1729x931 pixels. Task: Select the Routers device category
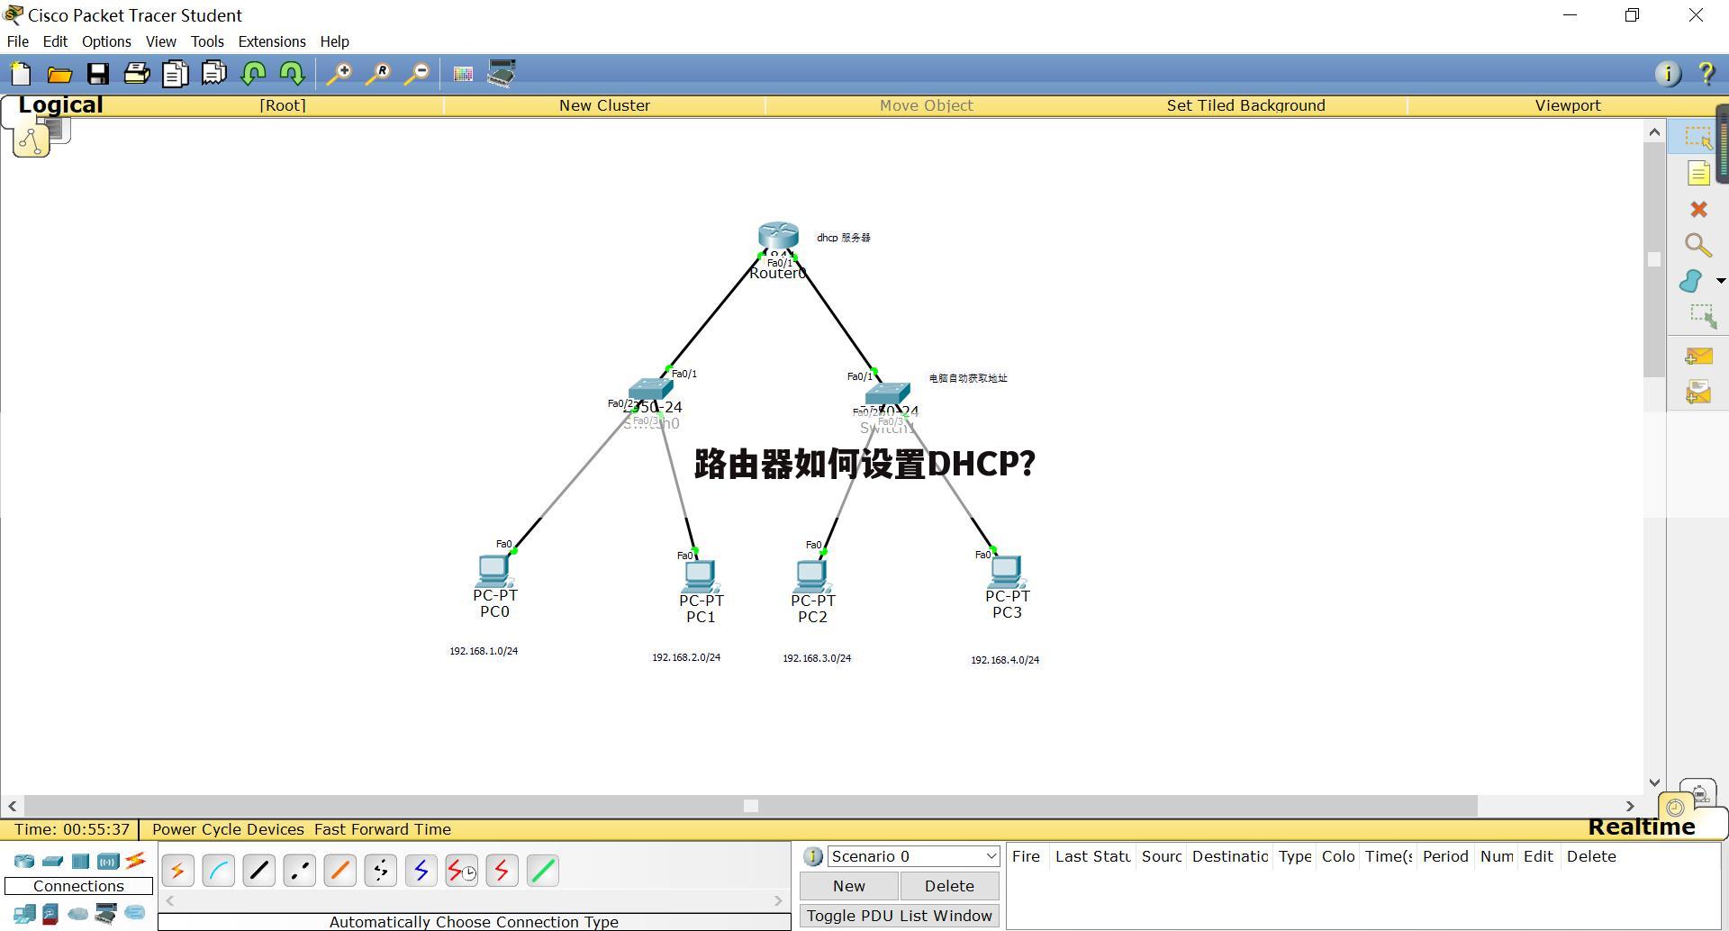24,862
